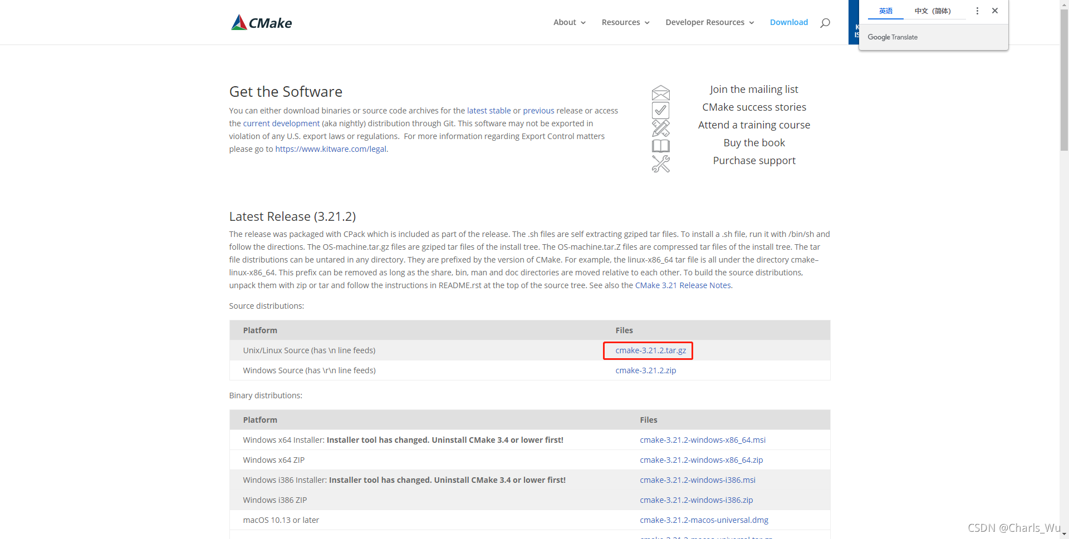Expand the About menu

[570, 22]
